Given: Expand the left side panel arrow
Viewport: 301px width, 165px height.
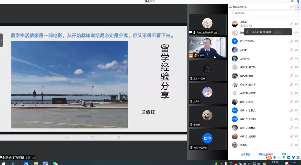Looking at the screenshot, I should (1, 40).
